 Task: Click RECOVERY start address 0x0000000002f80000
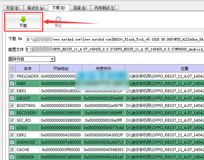pos(61,113)
